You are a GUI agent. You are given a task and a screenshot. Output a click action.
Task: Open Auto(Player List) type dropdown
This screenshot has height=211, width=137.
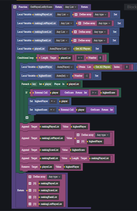pos(59,49)
